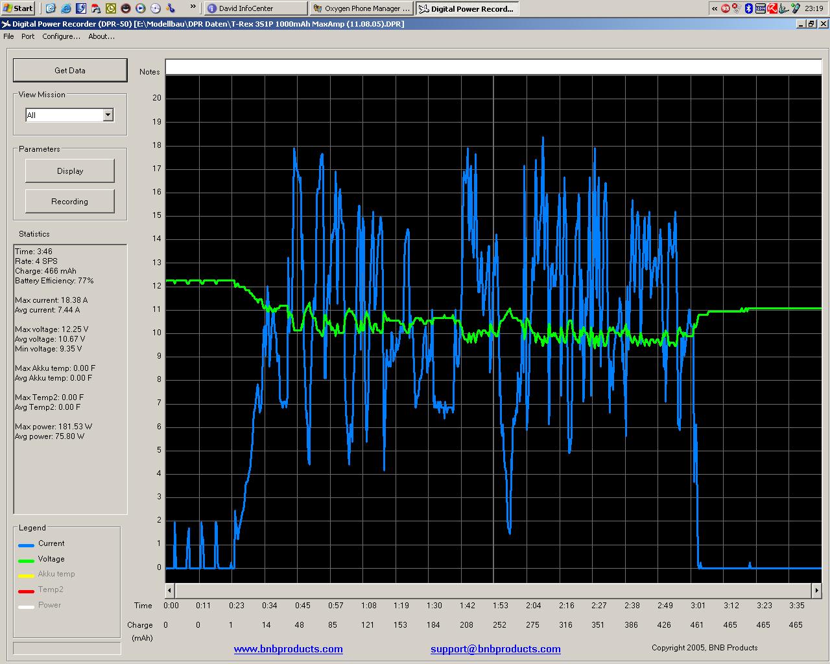Click the Bluetooth tray icon
830x664 pixels.
point(748,8)
